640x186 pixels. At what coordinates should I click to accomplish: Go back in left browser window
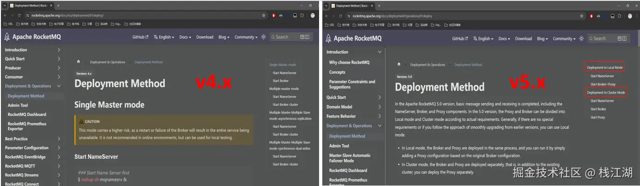[x=5, y=15]
